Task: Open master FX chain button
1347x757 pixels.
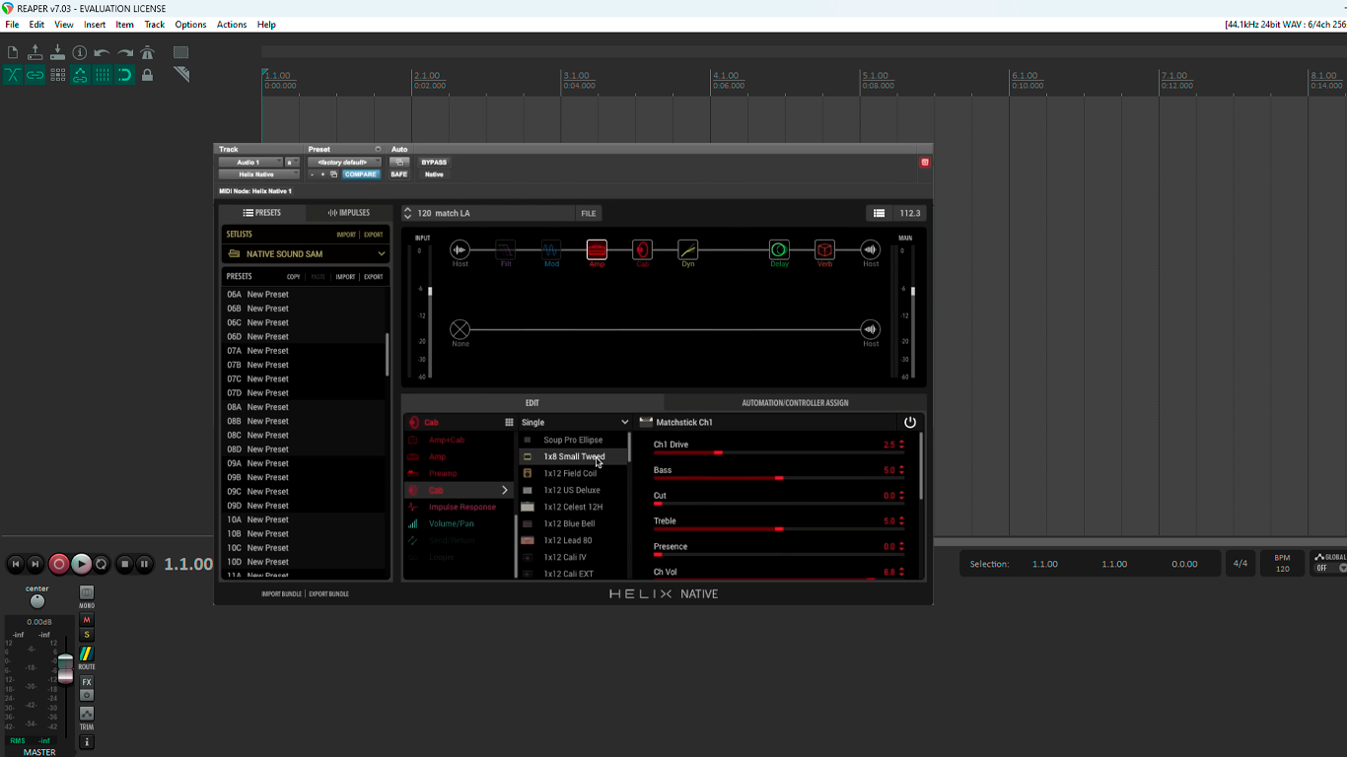Action: [x=87, y=682]
